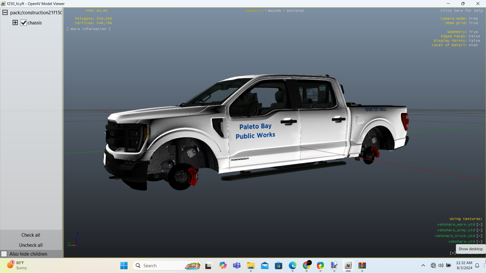The image size is (486, 273).
Task: Expand the chassis tree node
Action: pos(15,23)
